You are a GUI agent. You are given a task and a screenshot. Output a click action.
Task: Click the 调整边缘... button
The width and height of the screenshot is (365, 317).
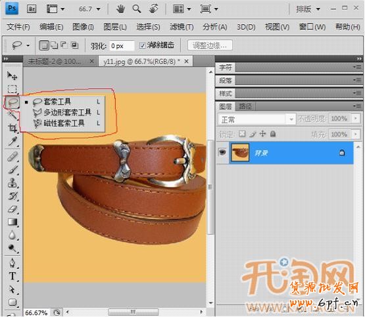[210, 45]
